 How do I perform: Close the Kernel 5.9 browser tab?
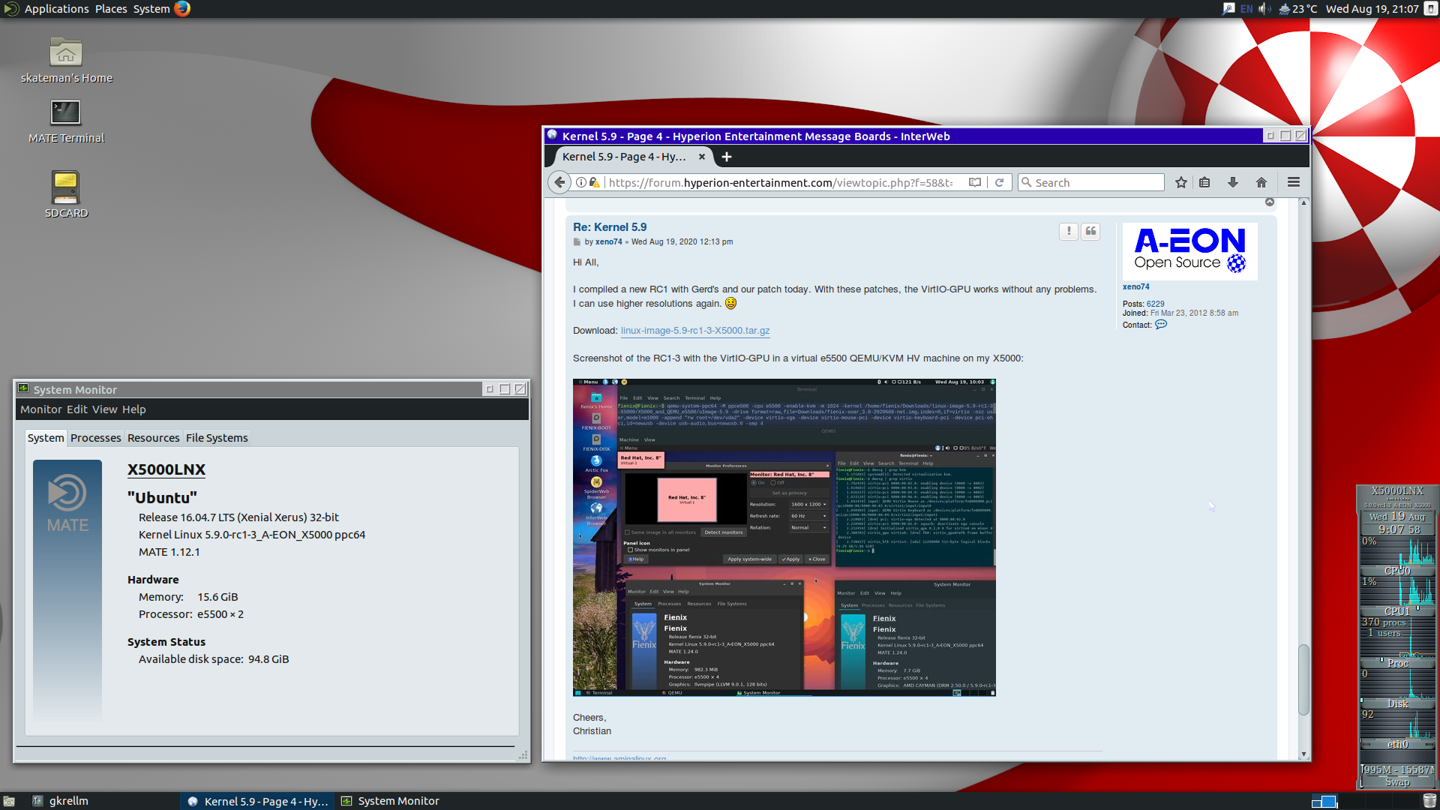click(702, 157)
